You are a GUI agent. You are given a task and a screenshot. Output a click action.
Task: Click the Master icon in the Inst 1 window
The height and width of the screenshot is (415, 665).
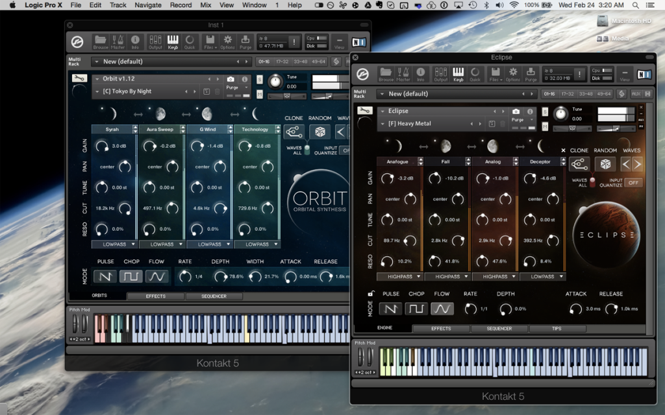tap(118, 41)
